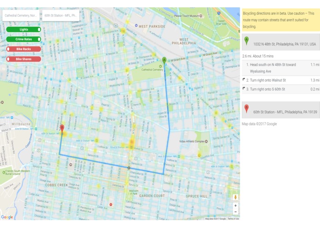Zoom in with the plus button
The width and height of the screenshot is (320, 227).
[235, 205]
